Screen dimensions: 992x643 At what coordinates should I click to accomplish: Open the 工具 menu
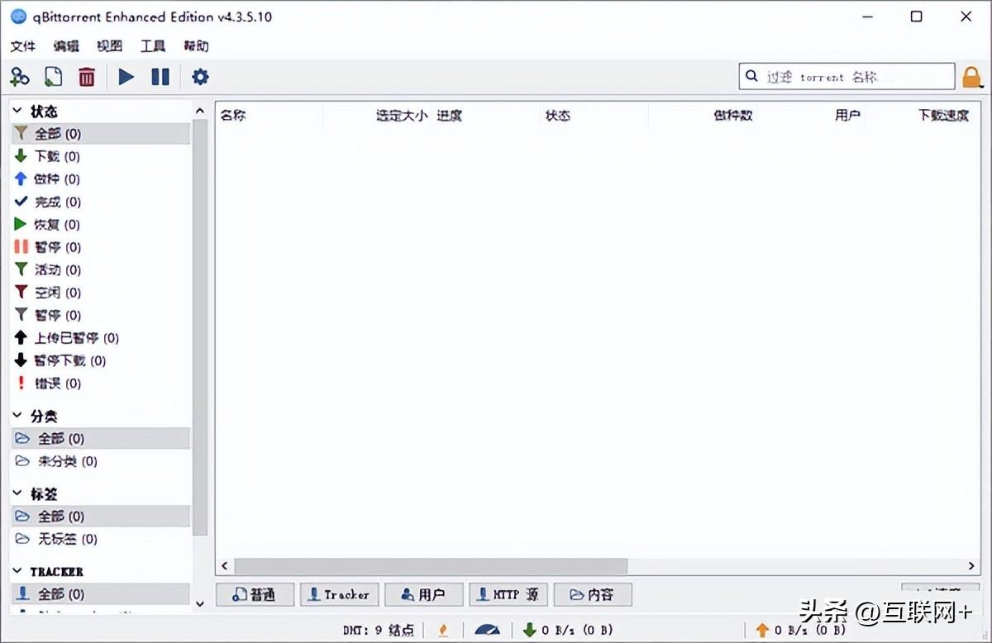click(153, 46)
